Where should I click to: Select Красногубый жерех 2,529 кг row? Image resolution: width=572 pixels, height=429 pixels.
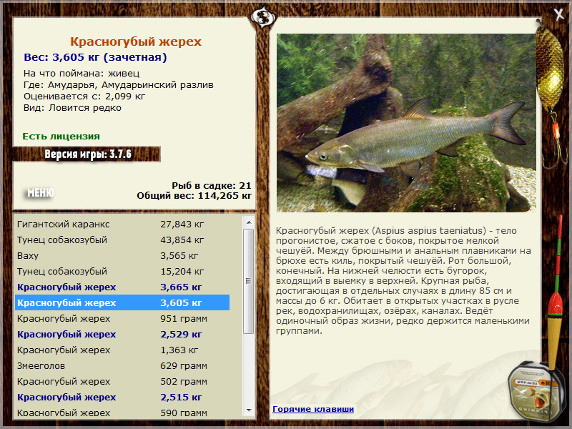[122, 334]
